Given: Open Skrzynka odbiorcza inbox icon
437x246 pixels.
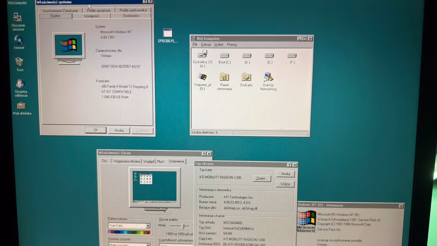Looking at the screenshot, I should click(x=21, y=88).
